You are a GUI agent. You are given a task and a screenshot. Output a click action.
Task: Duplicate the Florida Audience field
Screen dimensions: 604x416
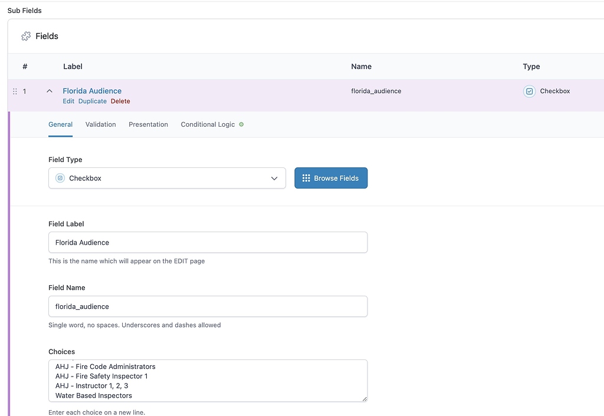click(92, 101)
